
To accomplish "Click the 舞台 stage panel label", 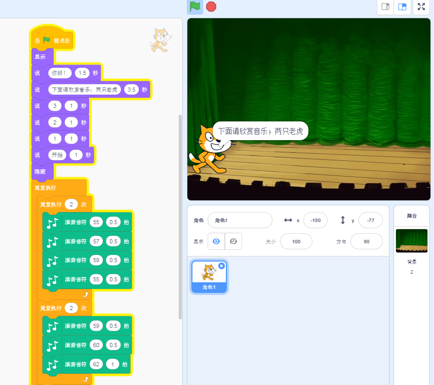I will click(412, 216).
